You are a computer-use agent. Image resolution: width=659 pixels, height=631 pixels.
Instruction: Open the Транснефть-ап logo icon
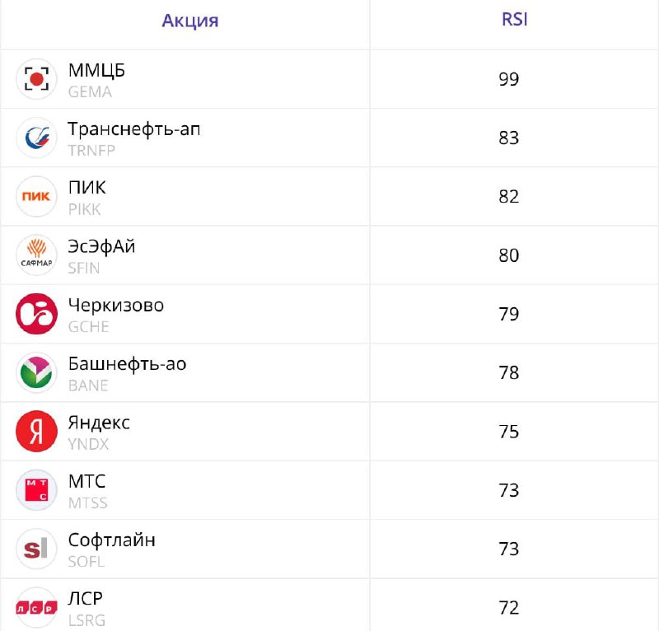[36, 138]
